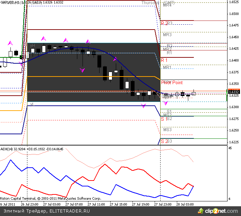Click the magenta up arrow above the 1.6400 candle
This screenshot has height=216, width=241.
pos(115,59)
